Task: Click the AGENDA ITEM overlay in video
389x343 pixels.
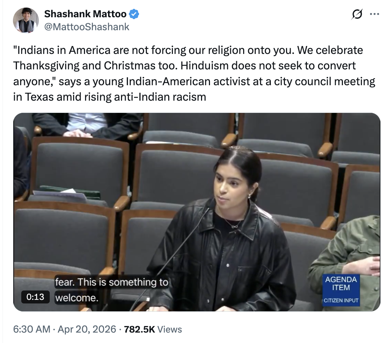Action: point(341,283)
